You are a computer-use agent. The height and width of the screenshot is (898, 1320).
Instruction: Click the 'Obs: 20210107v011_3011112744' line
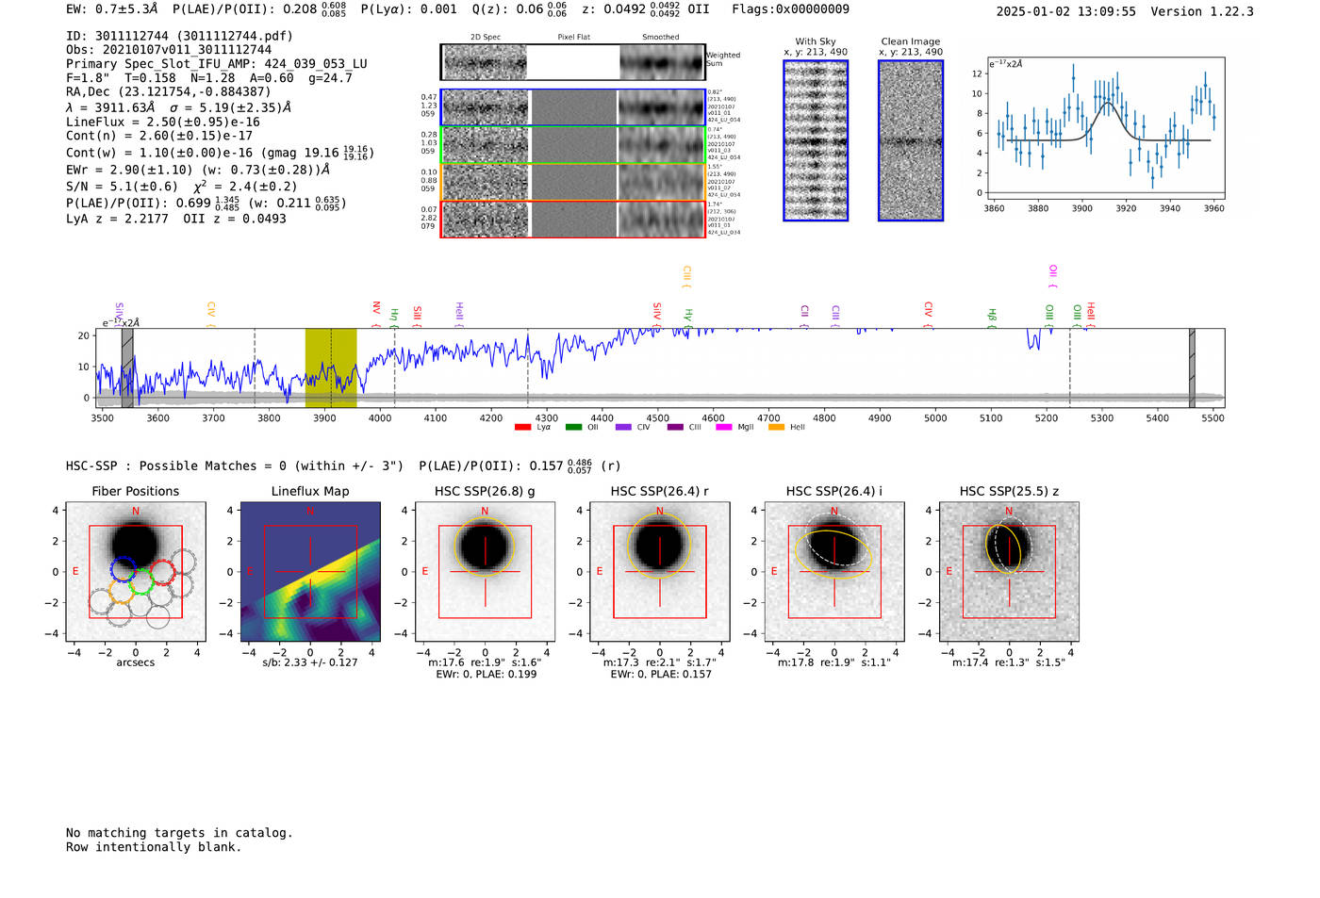(x=169, y=50)
